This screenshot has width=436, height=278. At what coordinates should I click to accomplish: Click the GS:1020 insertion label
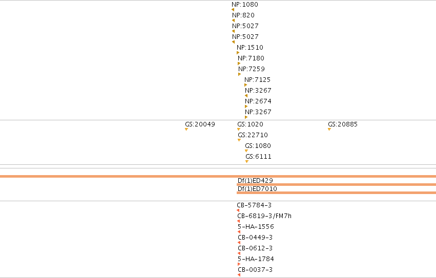coord(250,124)
